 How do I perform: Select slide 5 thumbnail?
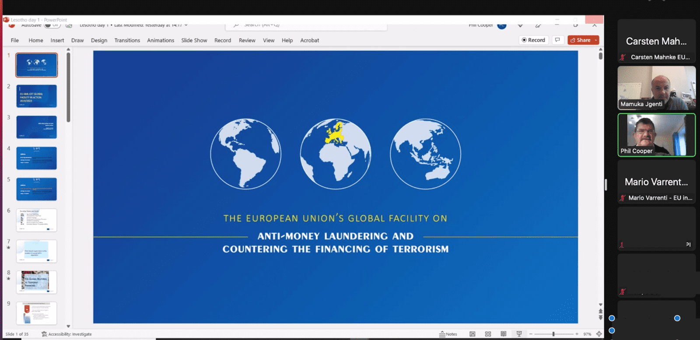(37, 189)
